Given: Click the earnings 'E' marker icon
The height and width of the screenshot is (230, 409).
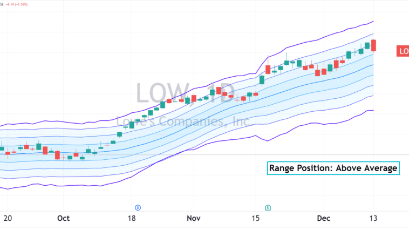Looking at the screenshot, I should pyautogui.click(x=268, y=208).
